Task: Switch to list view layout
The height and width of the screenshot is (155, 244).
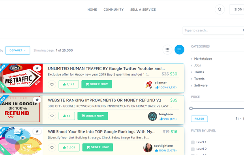Action: tap(179, 50)
